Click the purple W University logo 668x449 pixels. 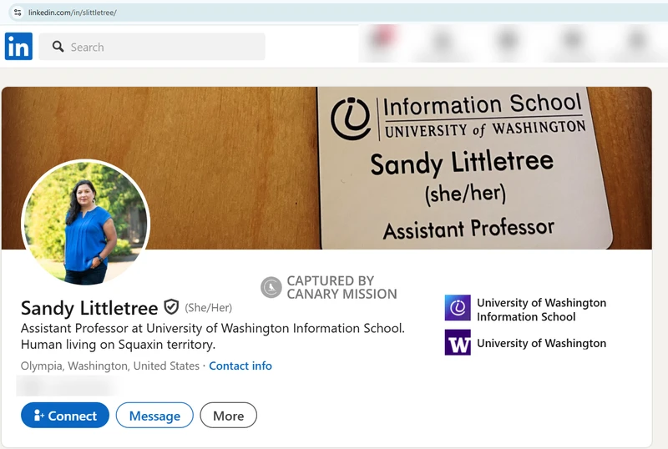(458, 342)
